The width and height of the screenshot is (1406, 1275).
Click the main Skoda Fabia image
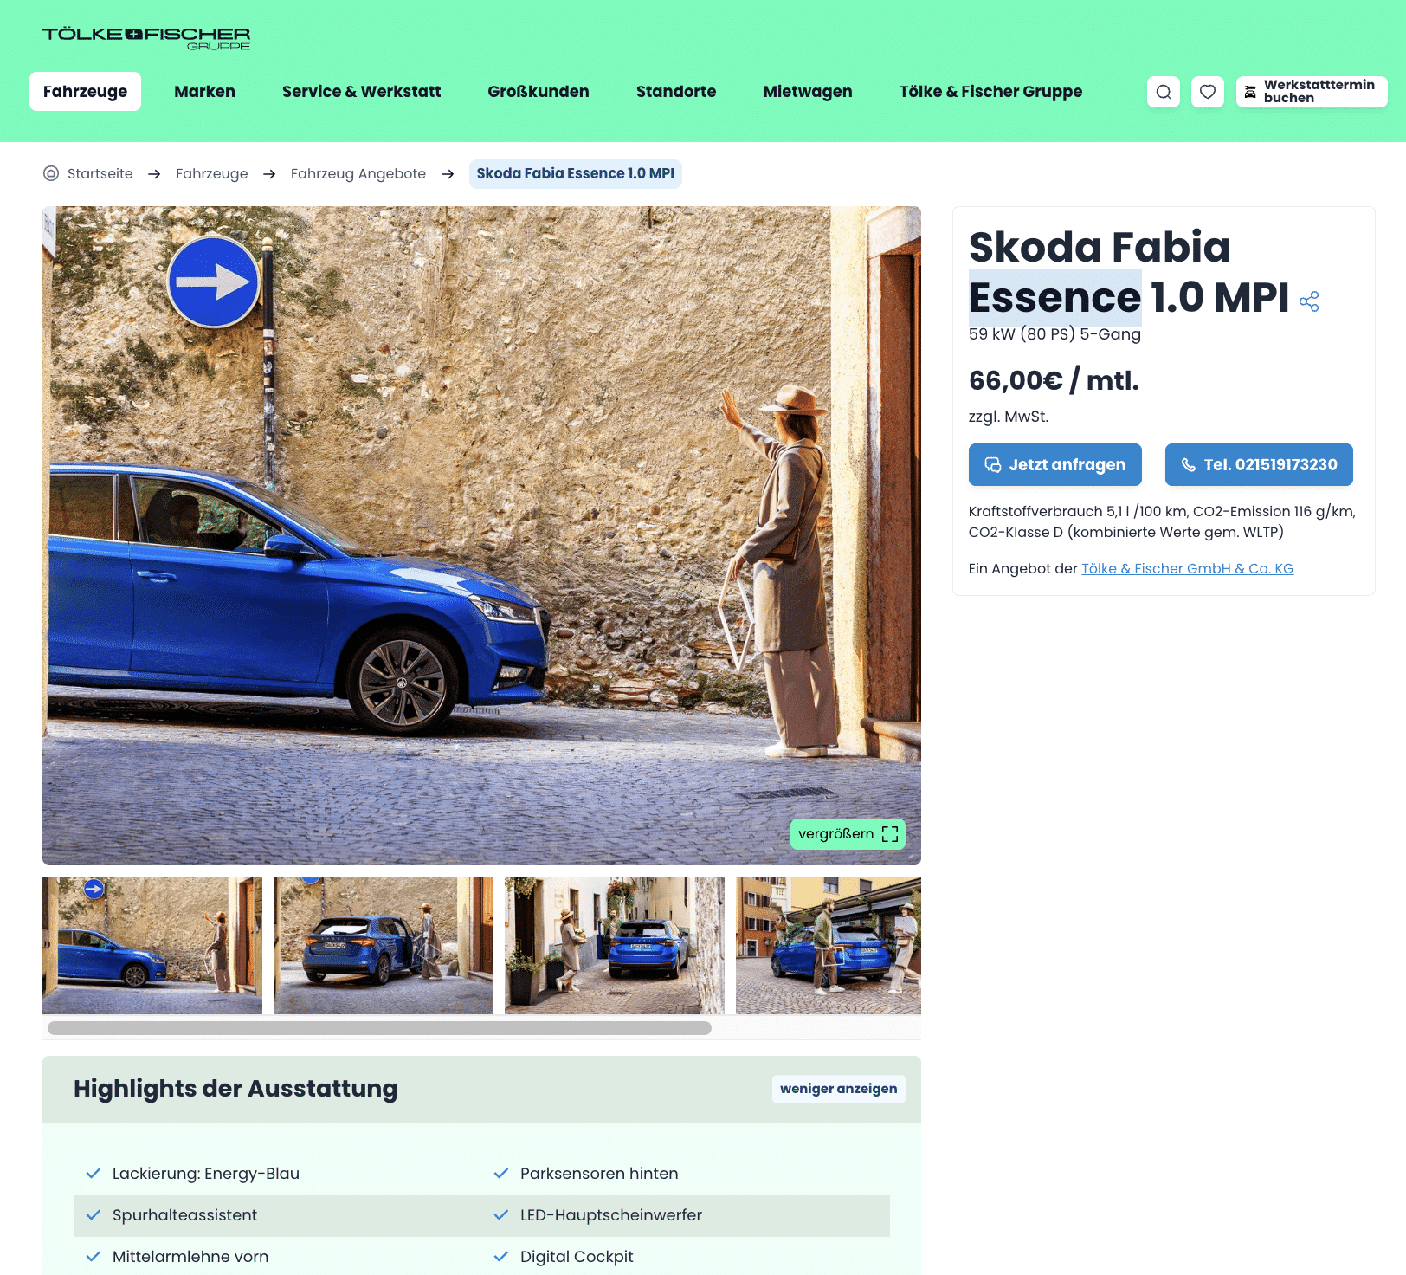481,535
